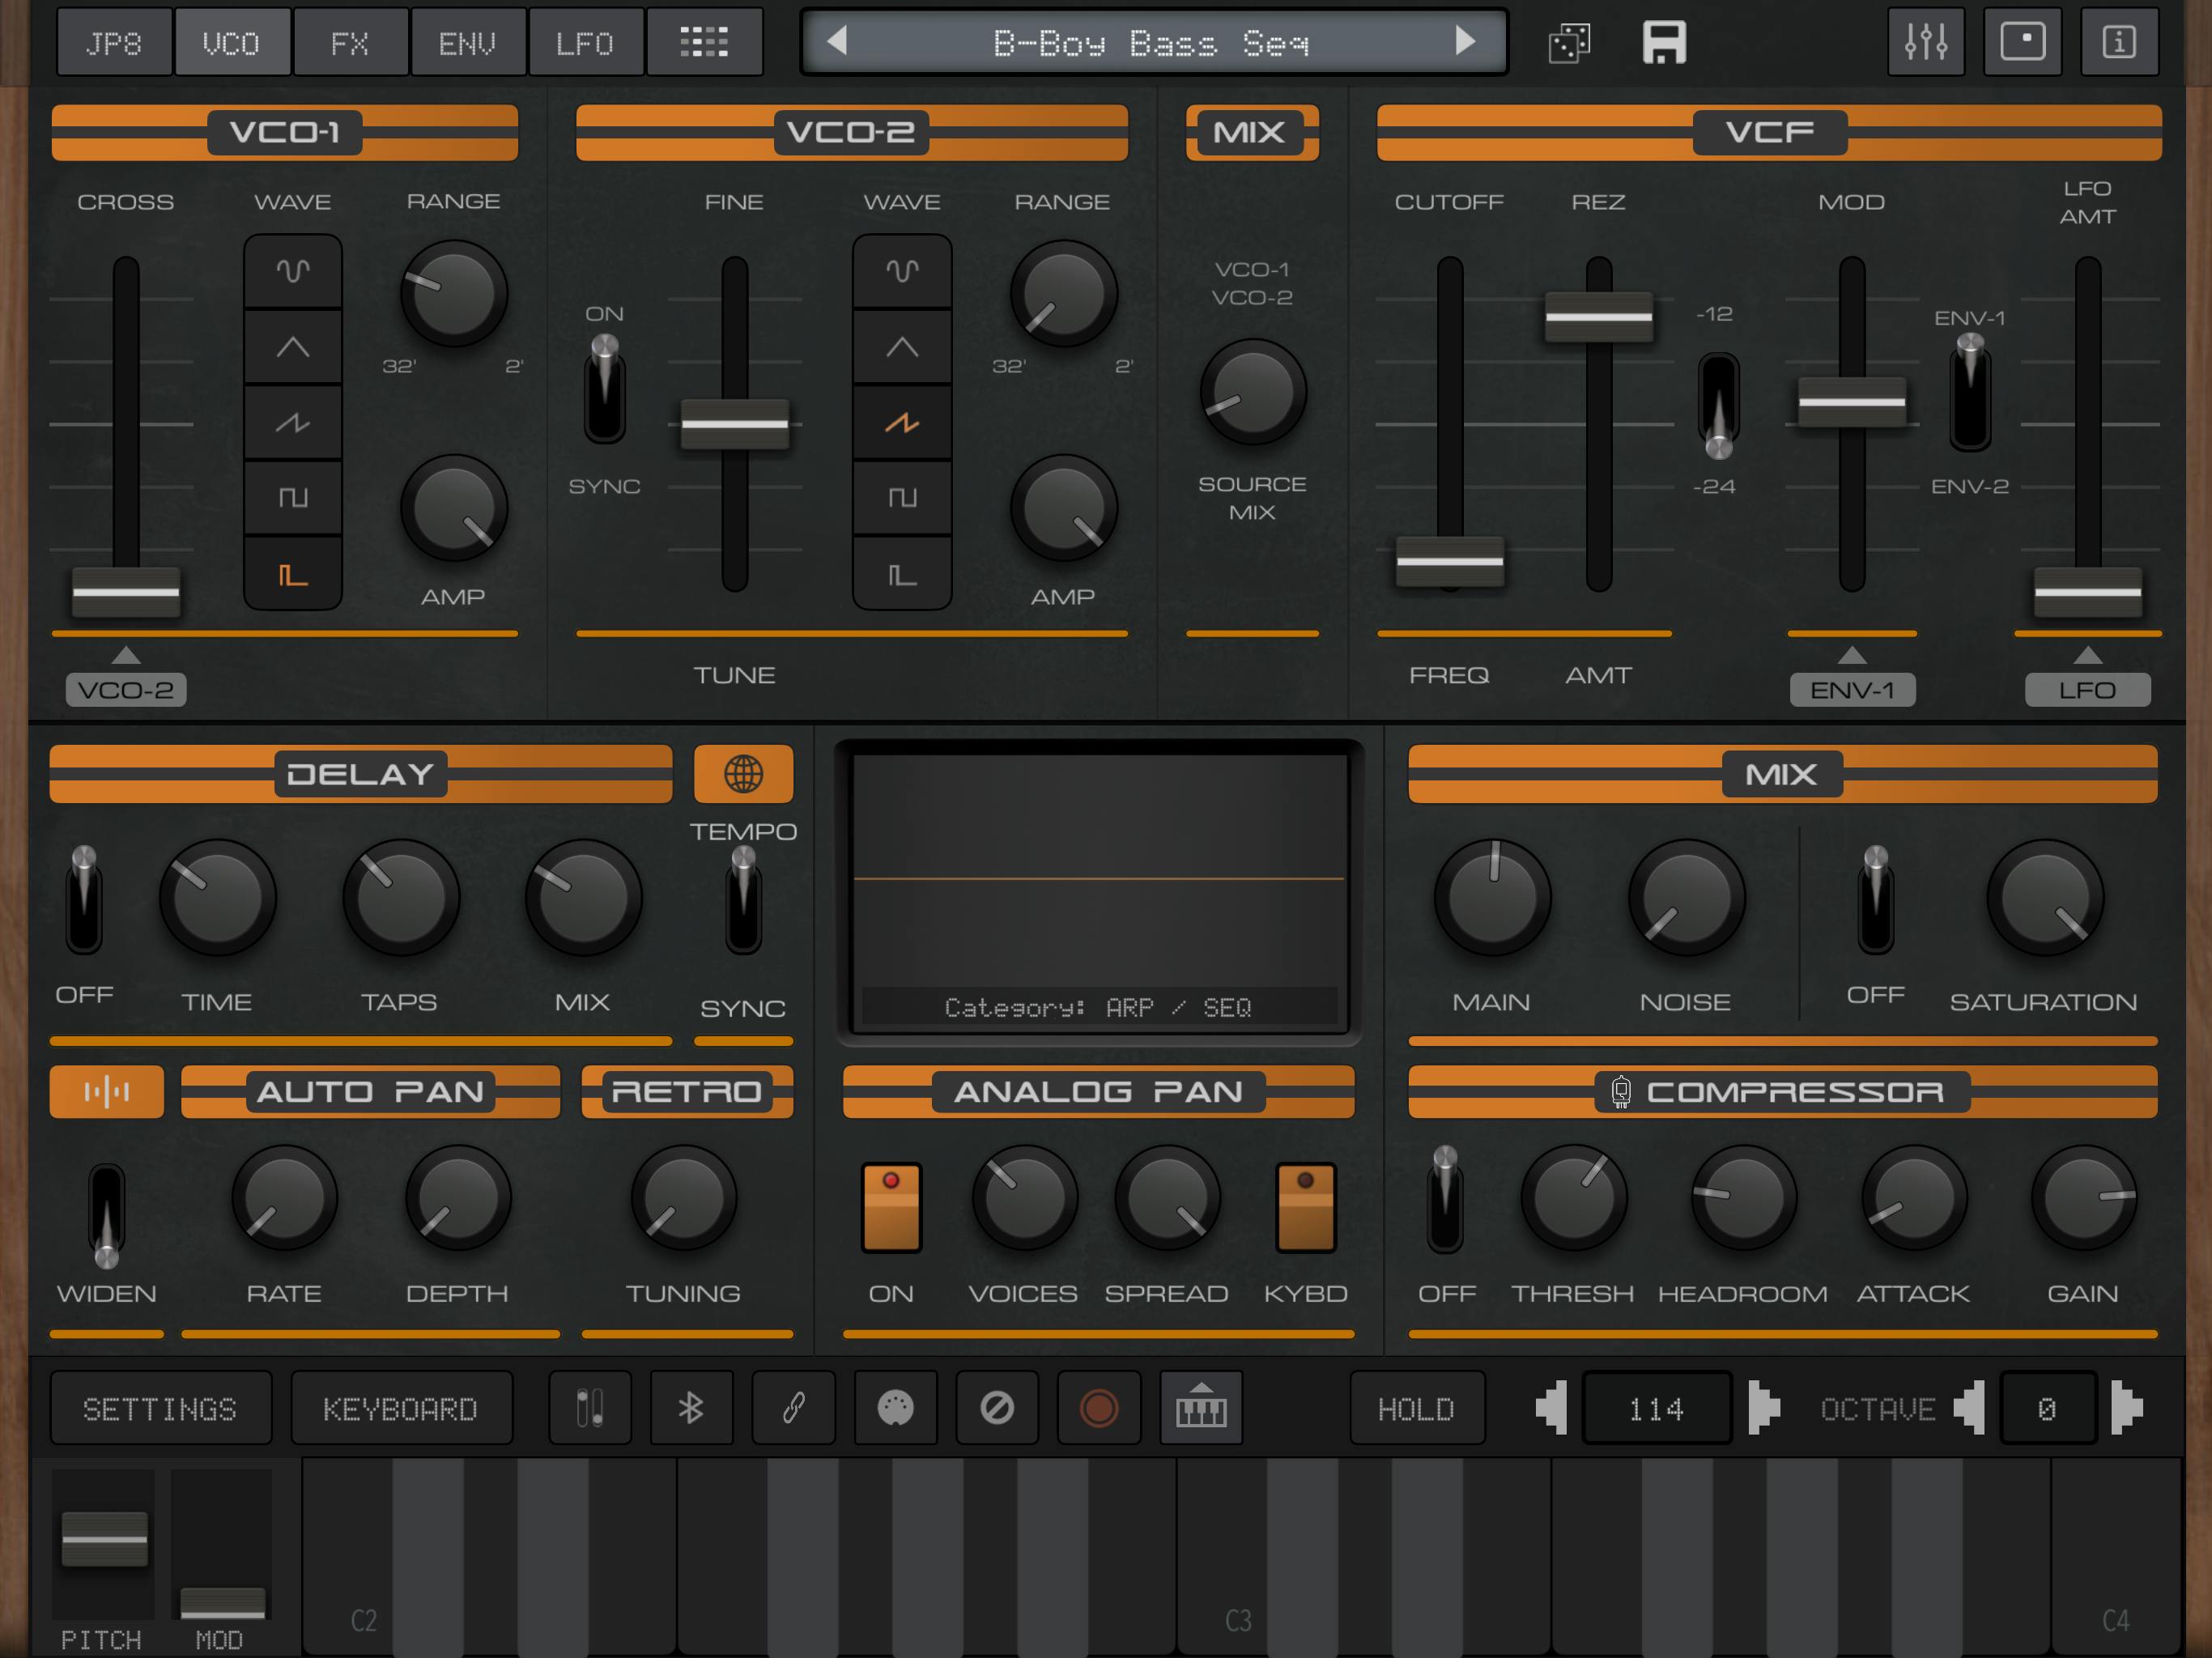Expand the LFO AMT source selector
This screenshot has width=2212, height=1658.
[2087, 689]
